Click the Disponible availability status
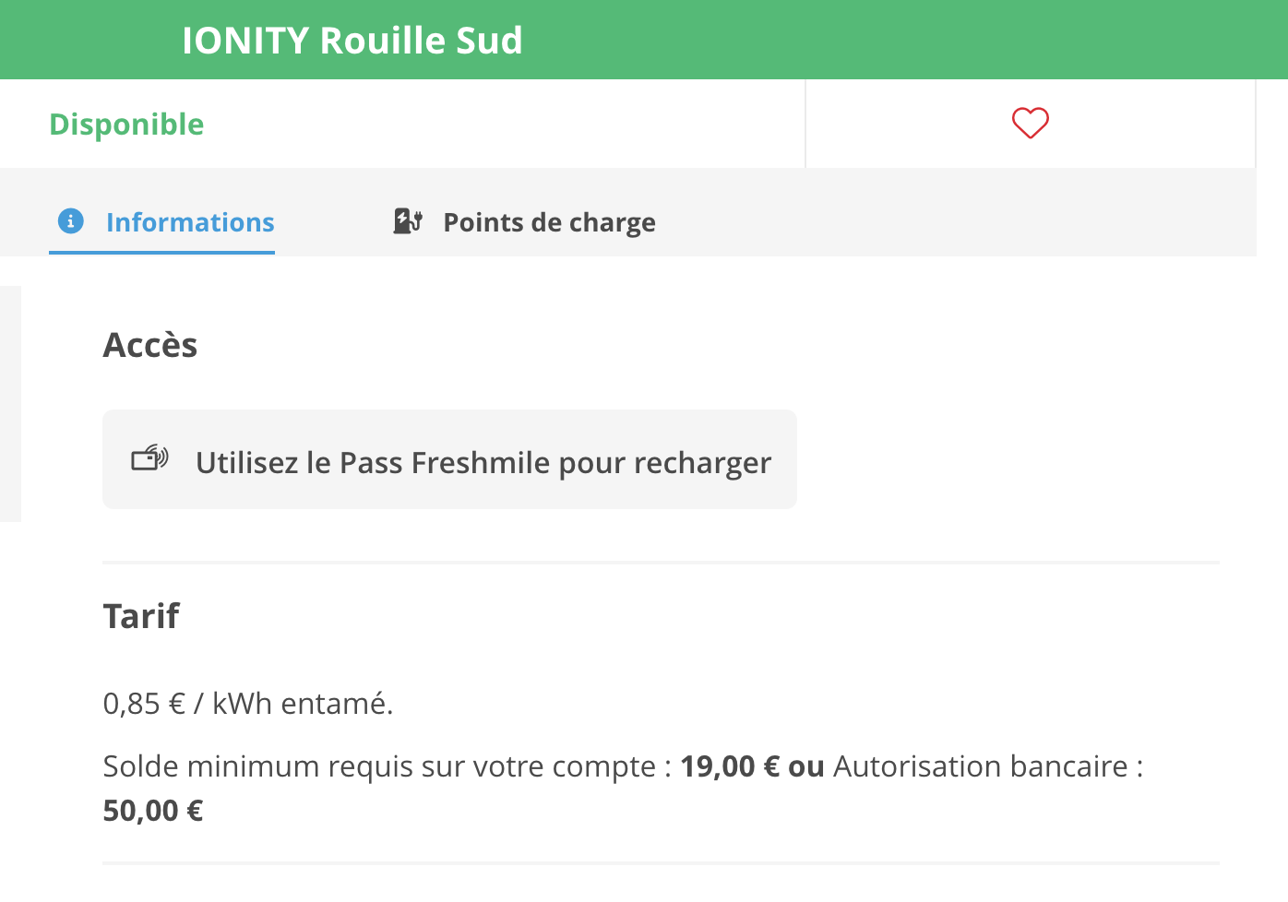The height and width of the screenshot is (902, 1288). [126, 125]
